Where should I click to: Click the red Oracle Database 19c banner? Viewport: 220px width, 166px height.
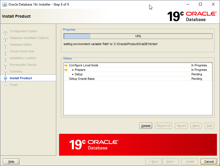[138, 145]
